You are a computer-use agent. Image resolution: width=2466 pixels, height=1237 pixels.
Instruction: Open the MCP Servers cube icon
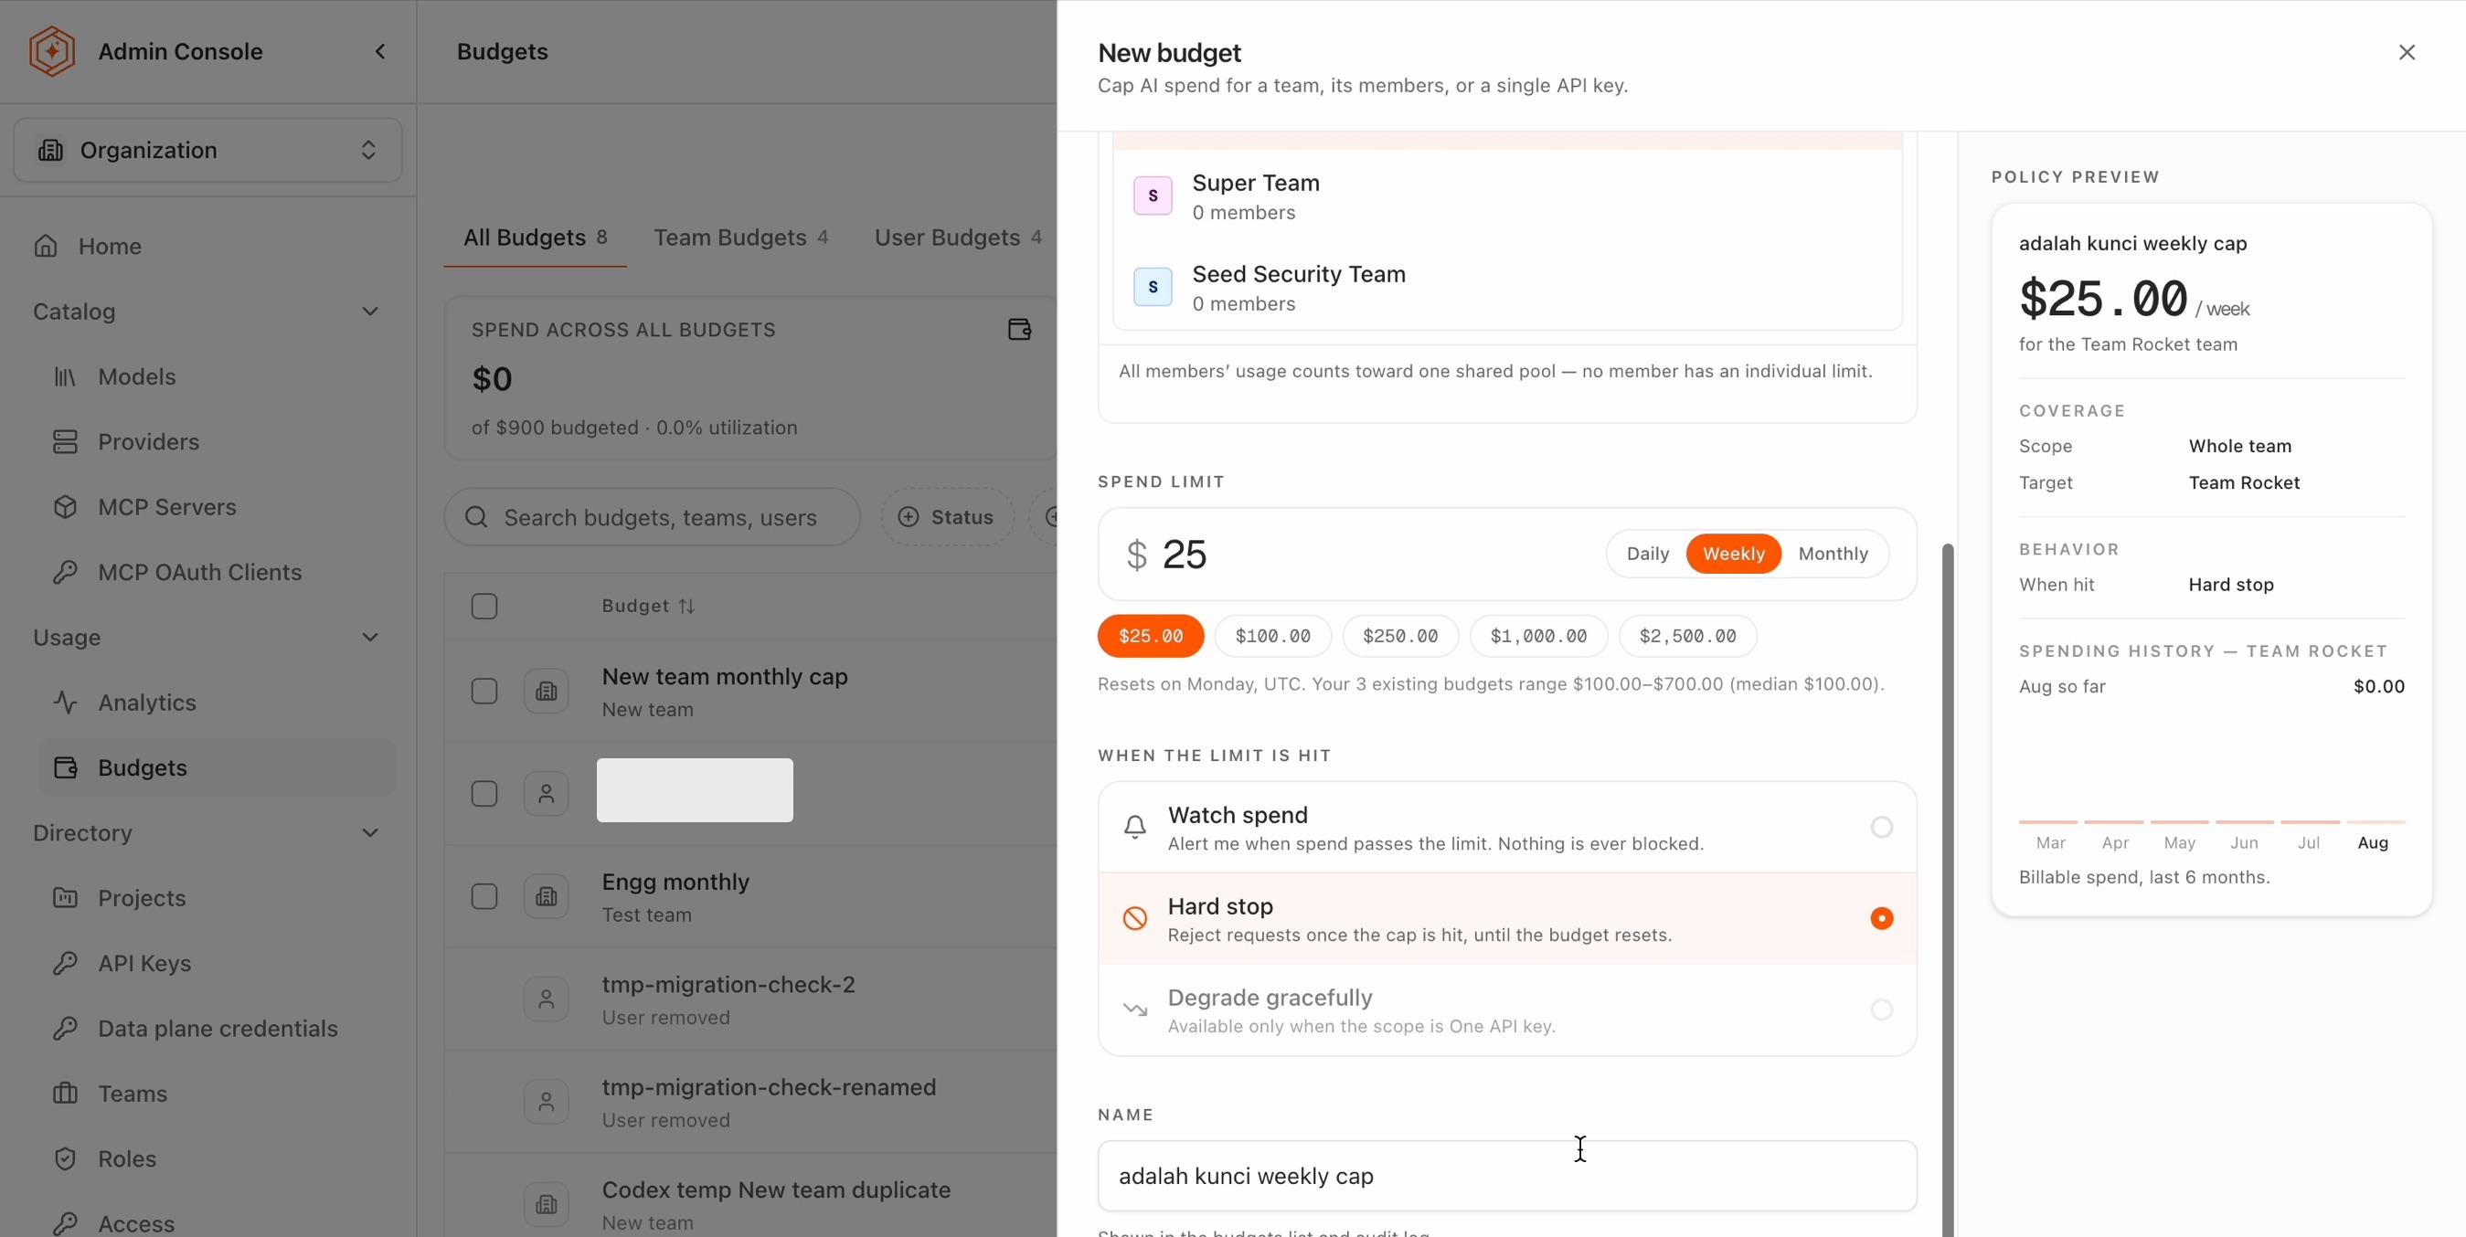65,507
